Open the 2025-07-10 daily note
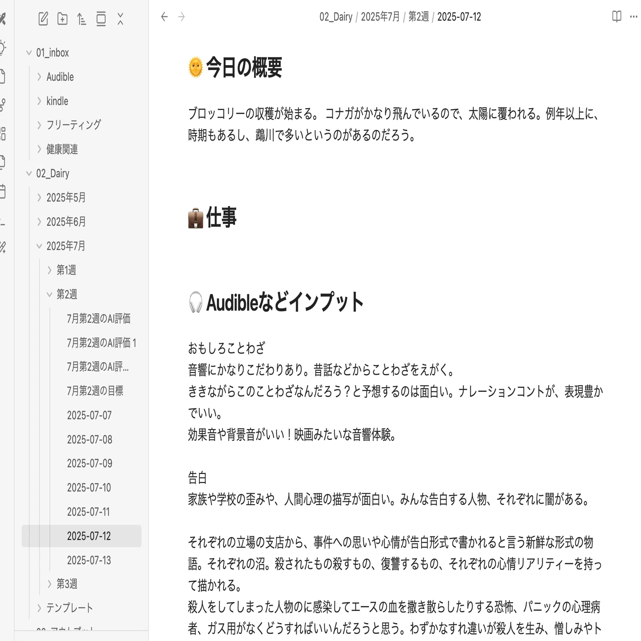Screen dimensions: 641x641 coord(89,487)
